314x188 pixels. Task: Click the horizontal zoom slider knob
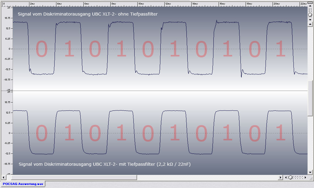[x=290, y=177]
